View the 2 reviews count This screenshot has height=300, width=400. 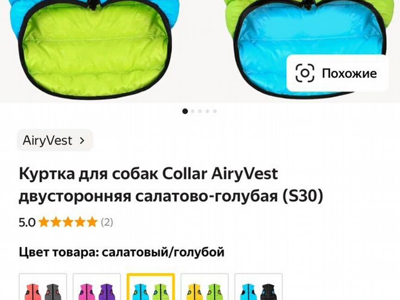(x=107, y=222)
